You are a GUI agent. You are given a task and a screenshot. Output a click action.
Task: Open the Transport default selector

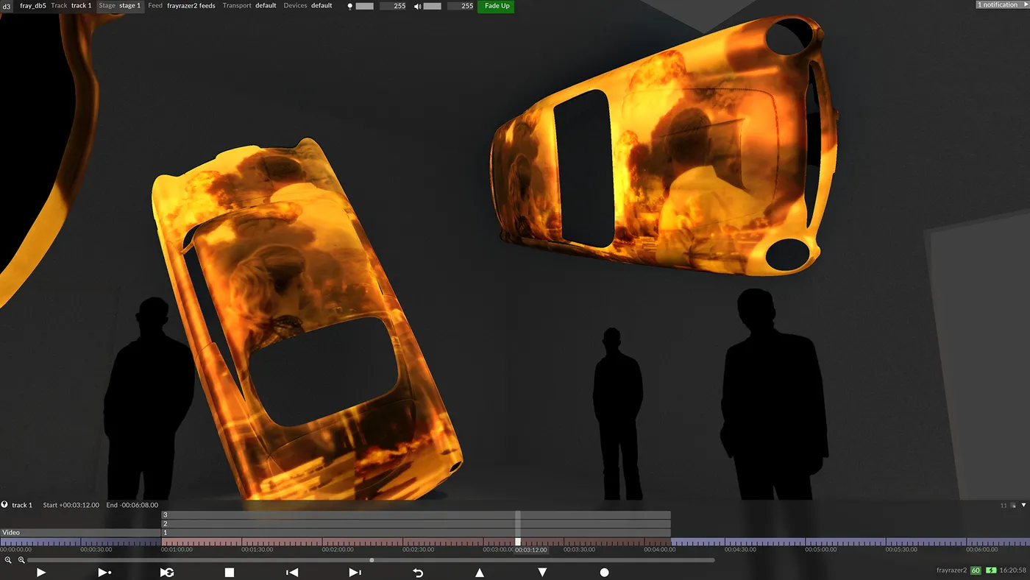click(252, 5)
